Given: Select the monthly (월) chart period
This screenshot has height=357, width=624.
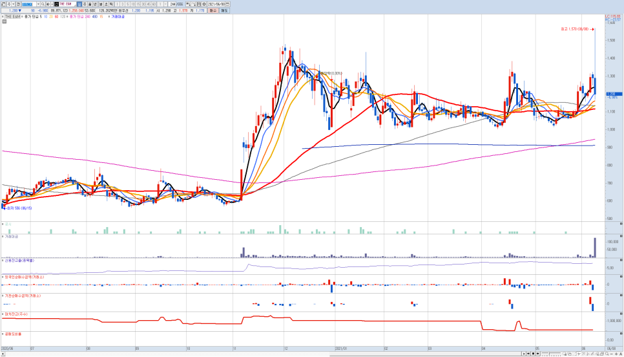Looking at the screenshot, I should [90, 4].
